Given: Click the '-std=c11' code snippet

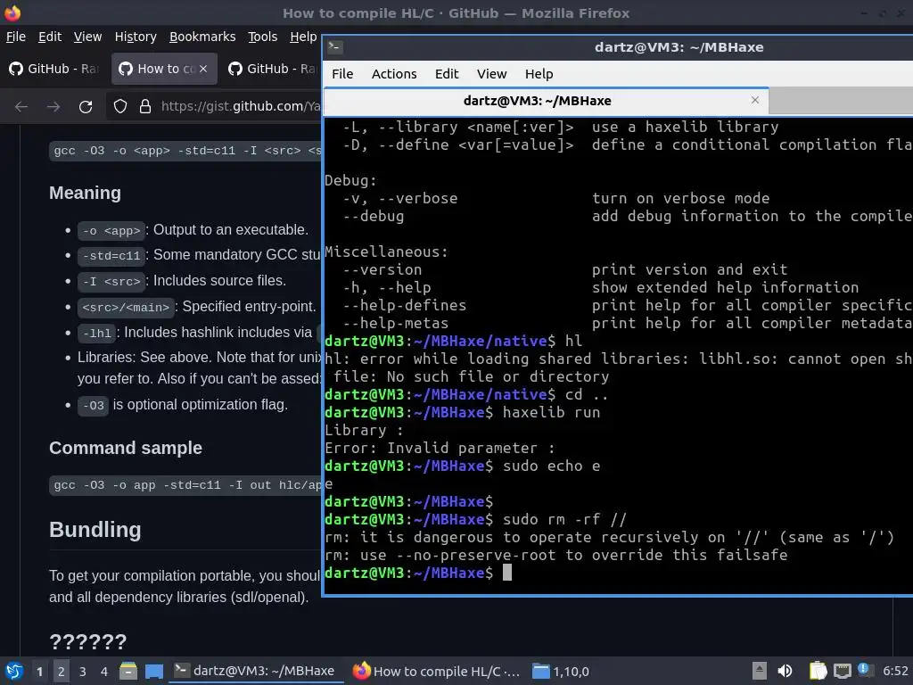Looking at the screenshot, I should (x=111, y=256).
